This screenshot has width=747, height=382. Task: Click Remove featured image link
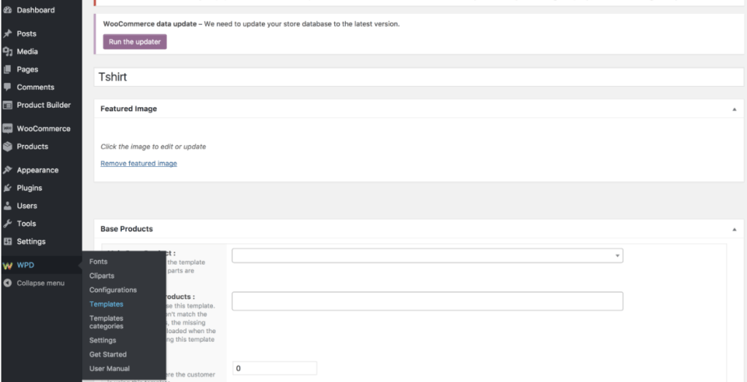(139, 163)
